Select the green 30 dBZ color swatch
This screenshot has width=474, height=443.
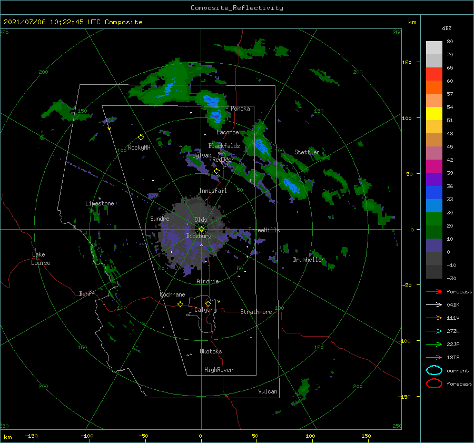click(x=434, y=219)
